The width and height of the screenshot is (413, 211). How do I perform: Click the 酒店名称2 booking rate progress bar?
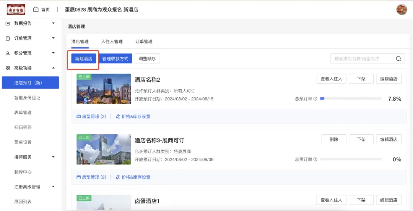(x=350, y=99)
